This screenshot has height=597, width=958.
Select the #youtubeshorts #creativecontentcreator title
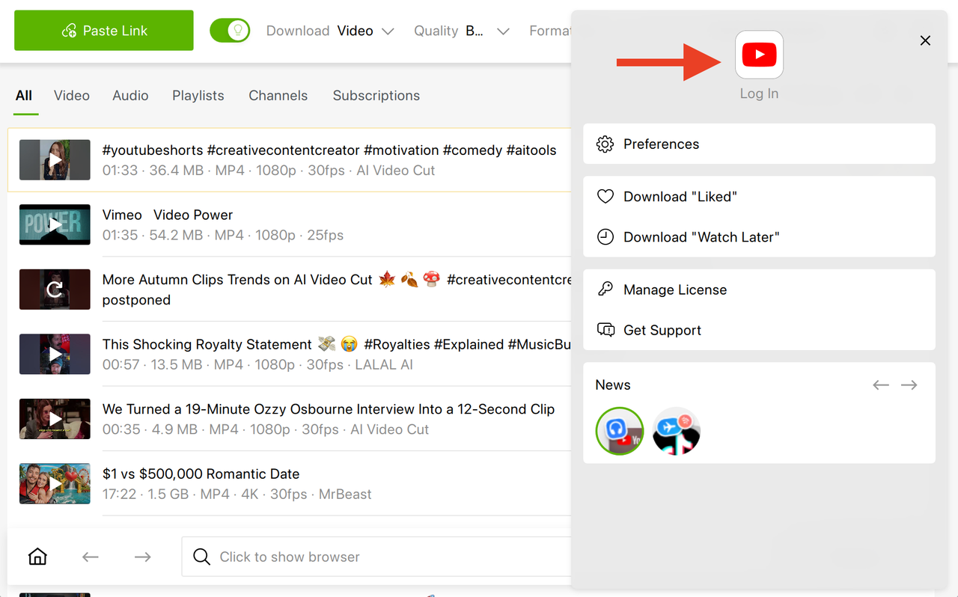[329, 150]
